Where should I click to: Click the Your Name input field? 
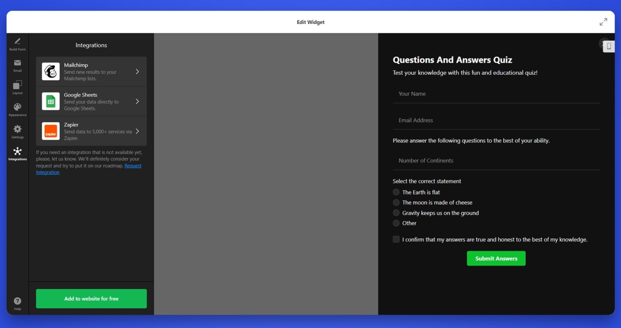496,93
